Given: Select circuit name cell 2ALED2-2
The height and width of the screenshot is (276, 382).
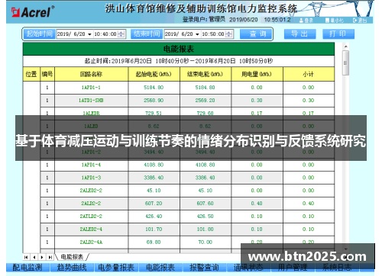Looking at the screenshot, I should 91,191.
